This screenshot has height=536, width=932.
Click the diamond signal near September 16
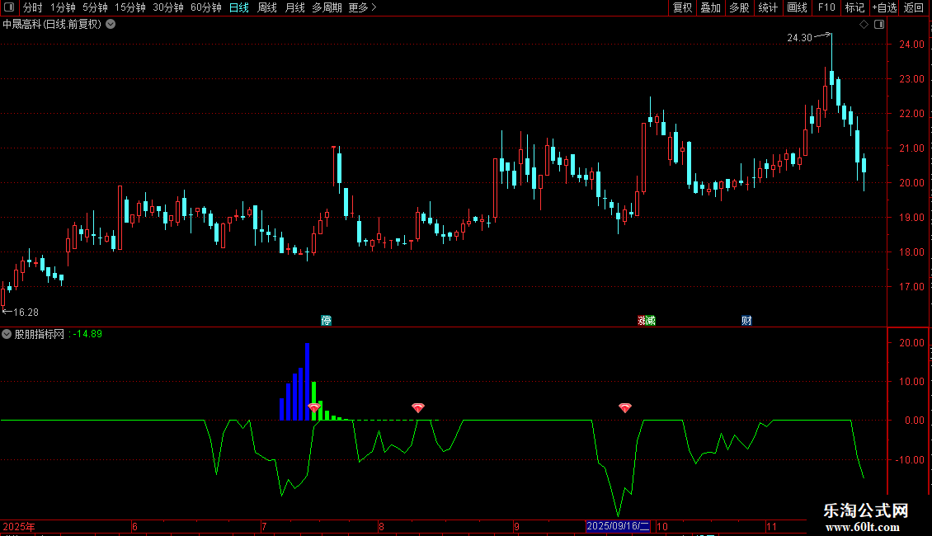click(624, 407)
